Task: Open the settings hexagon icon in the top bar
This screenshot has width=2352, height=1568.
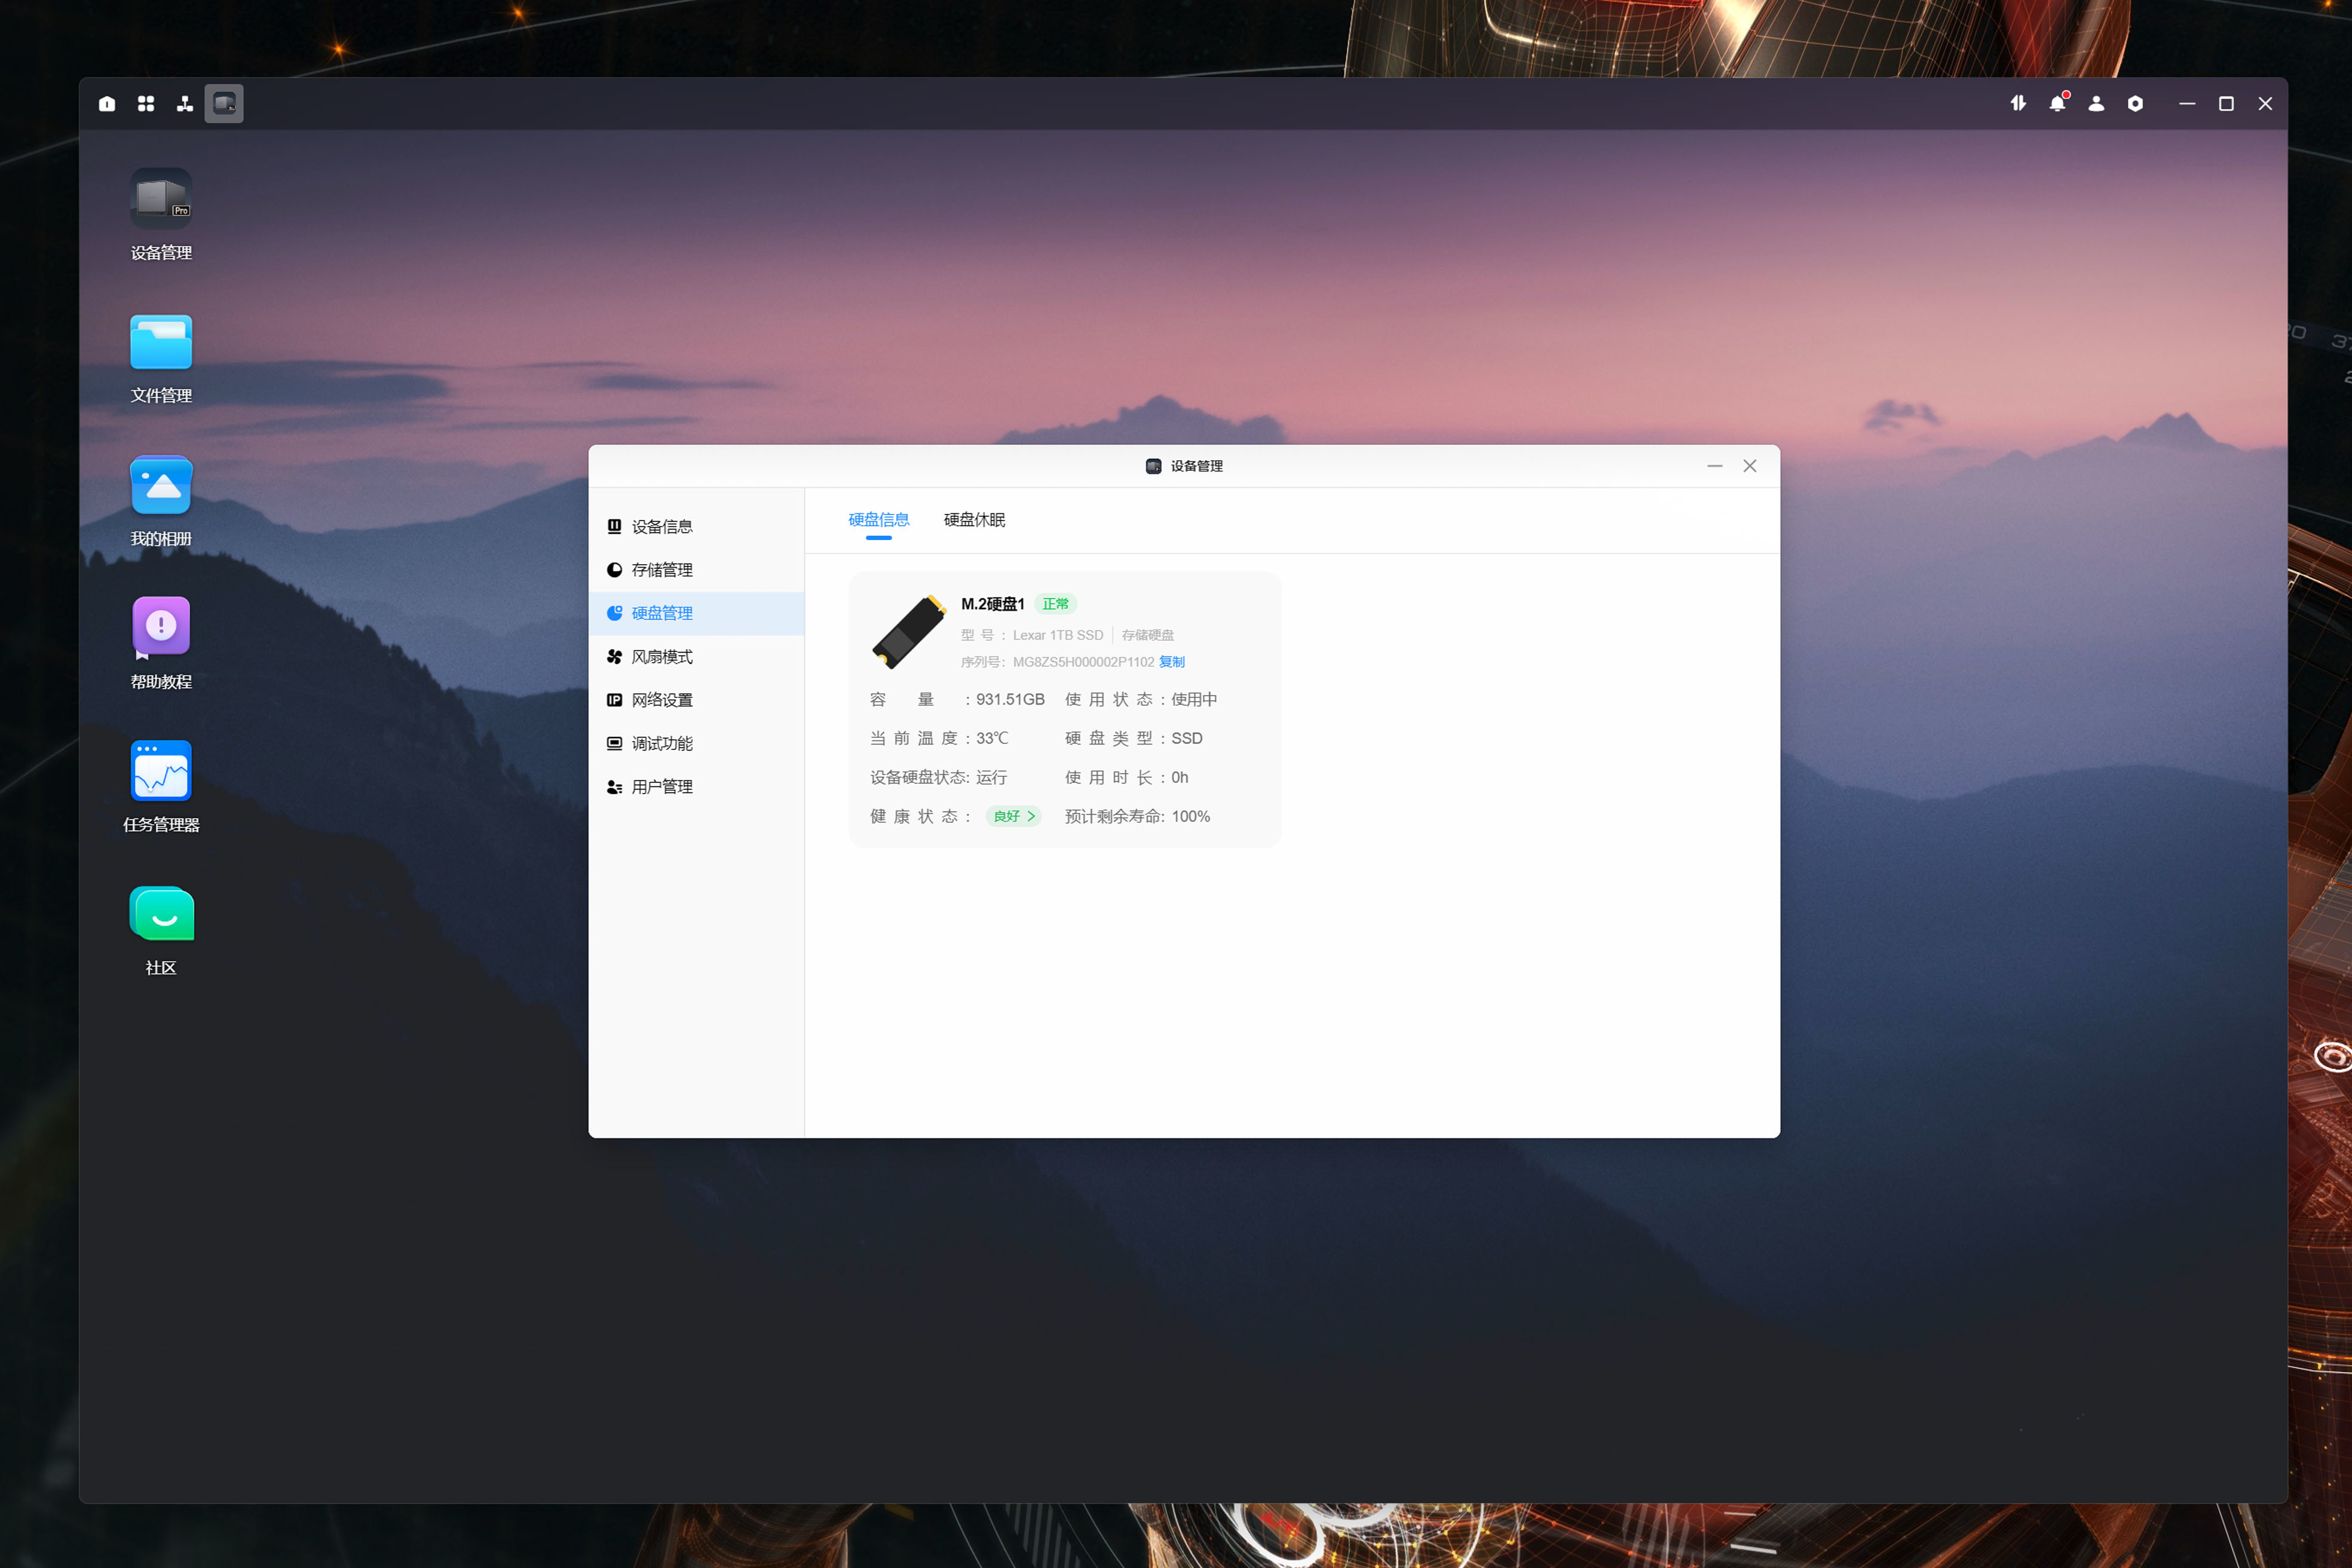Action: pos(2135,104)
